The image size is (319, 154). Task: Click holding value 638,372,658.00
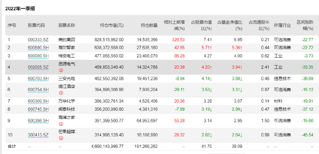pyautogui.click(x=109, y=48)
